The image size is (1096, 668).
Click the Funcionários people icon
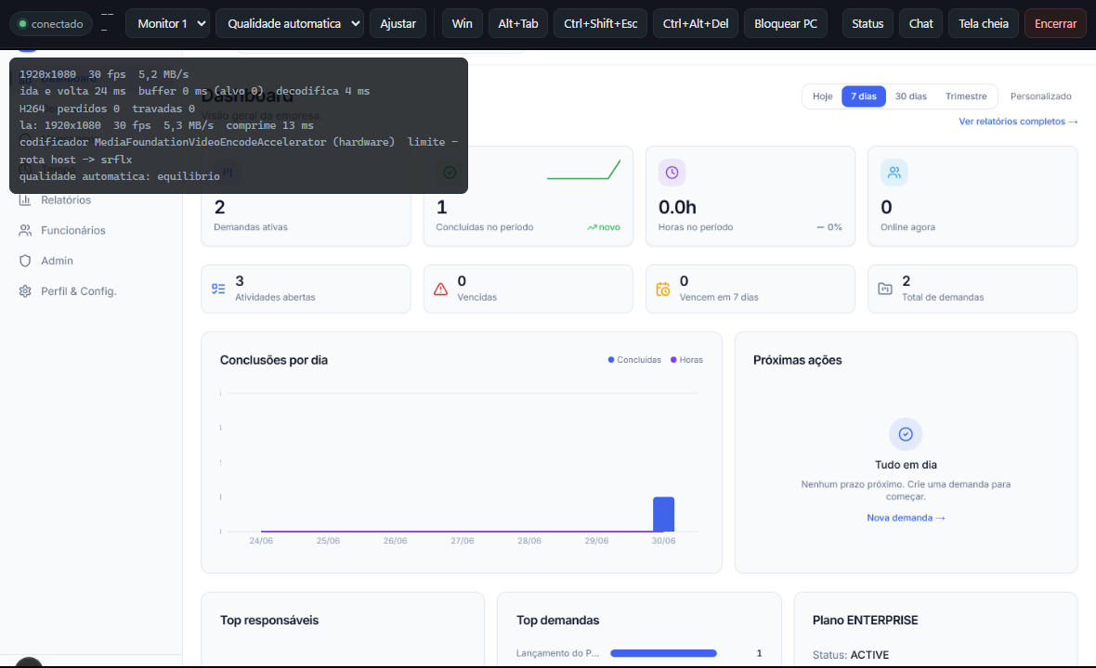click(25, 230)
